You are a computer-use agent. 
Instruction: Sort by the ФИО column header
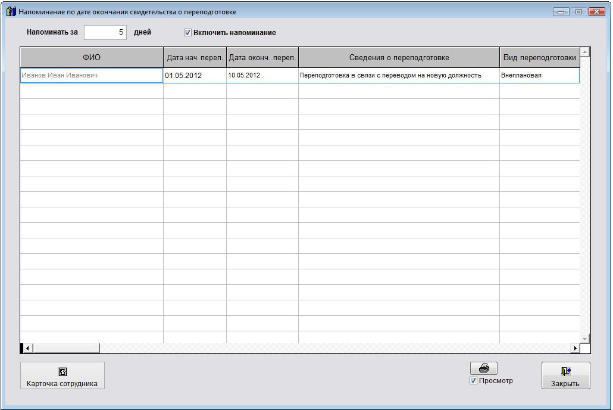(92, 57)
